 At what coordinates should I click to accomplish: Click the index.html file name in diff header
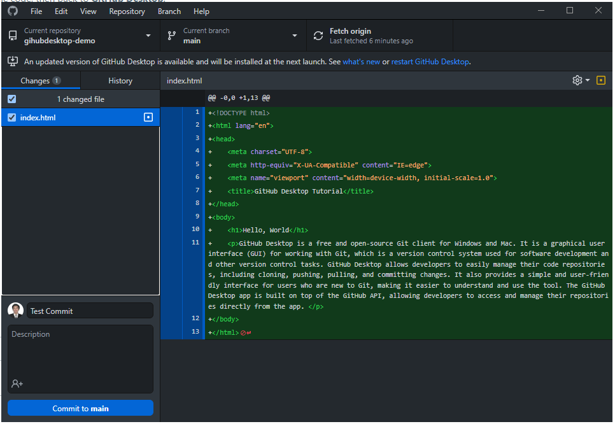click(x=185, y=81)
